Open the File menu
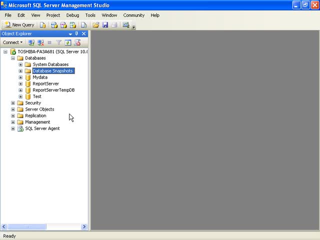320x240 pixels. pos(8,15)
